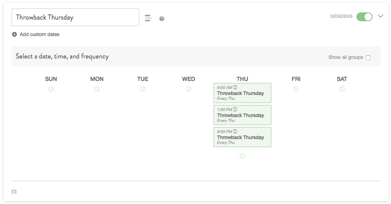This screenshot has height=204, width=391.
Task: Click the archive icon at bottom left
Action: point(14,192)
